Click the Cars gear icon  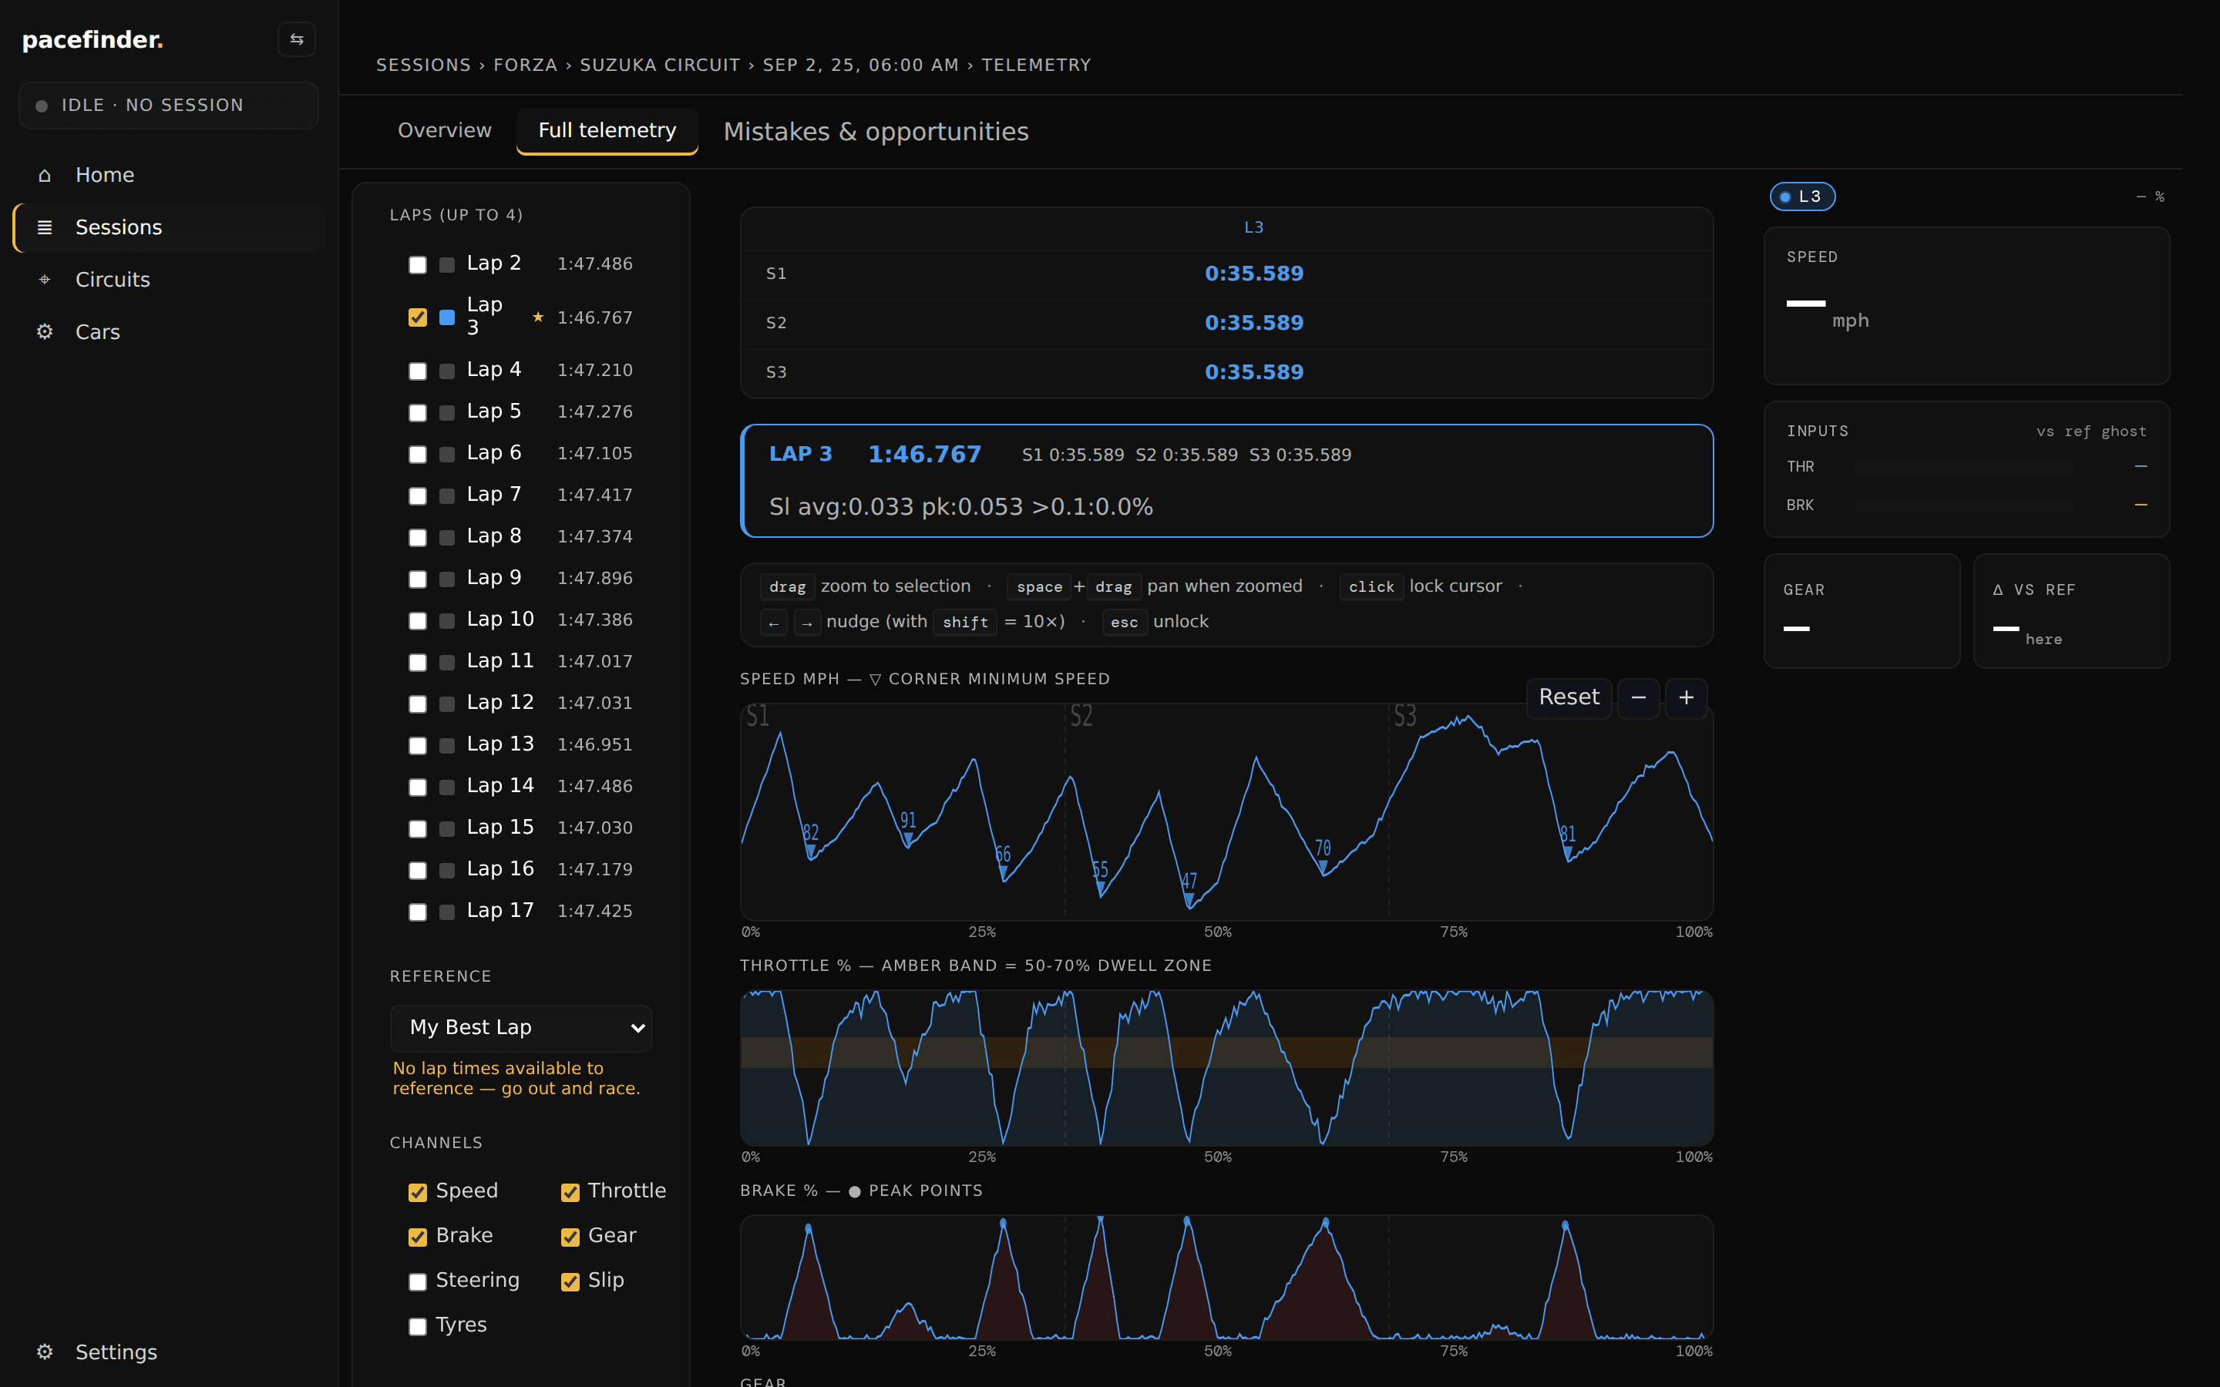[x=44, y=331]
